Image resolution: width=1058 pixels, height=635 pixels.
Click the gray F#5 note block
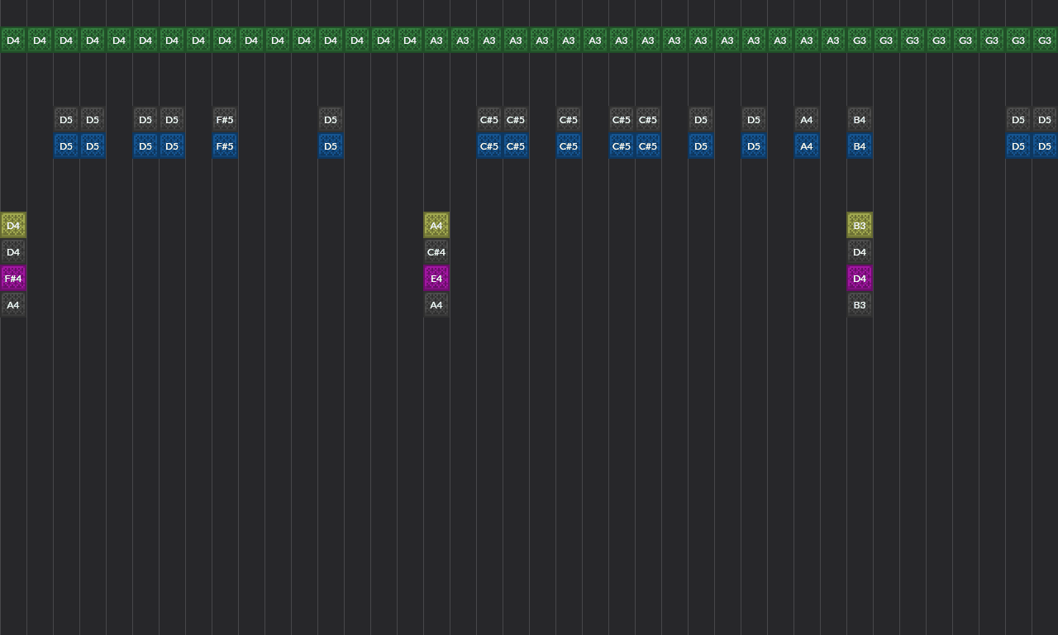tap(225, 120)
